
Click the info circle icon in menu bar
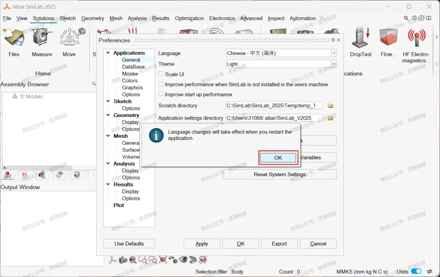(421, 18)
